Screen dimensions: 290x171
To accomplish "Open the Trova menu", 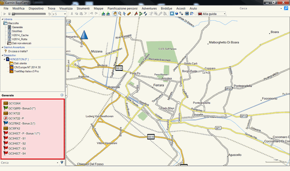I will click(51, 8).
